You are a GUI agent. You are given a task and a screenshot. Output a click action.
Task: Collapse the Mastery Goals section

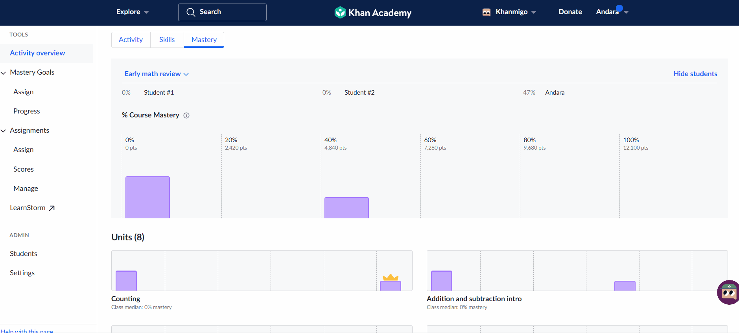pos(4,73)
